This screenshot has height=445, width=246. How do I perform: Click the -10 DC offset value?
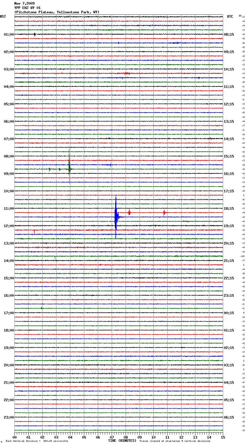click(x=243, y=256)
